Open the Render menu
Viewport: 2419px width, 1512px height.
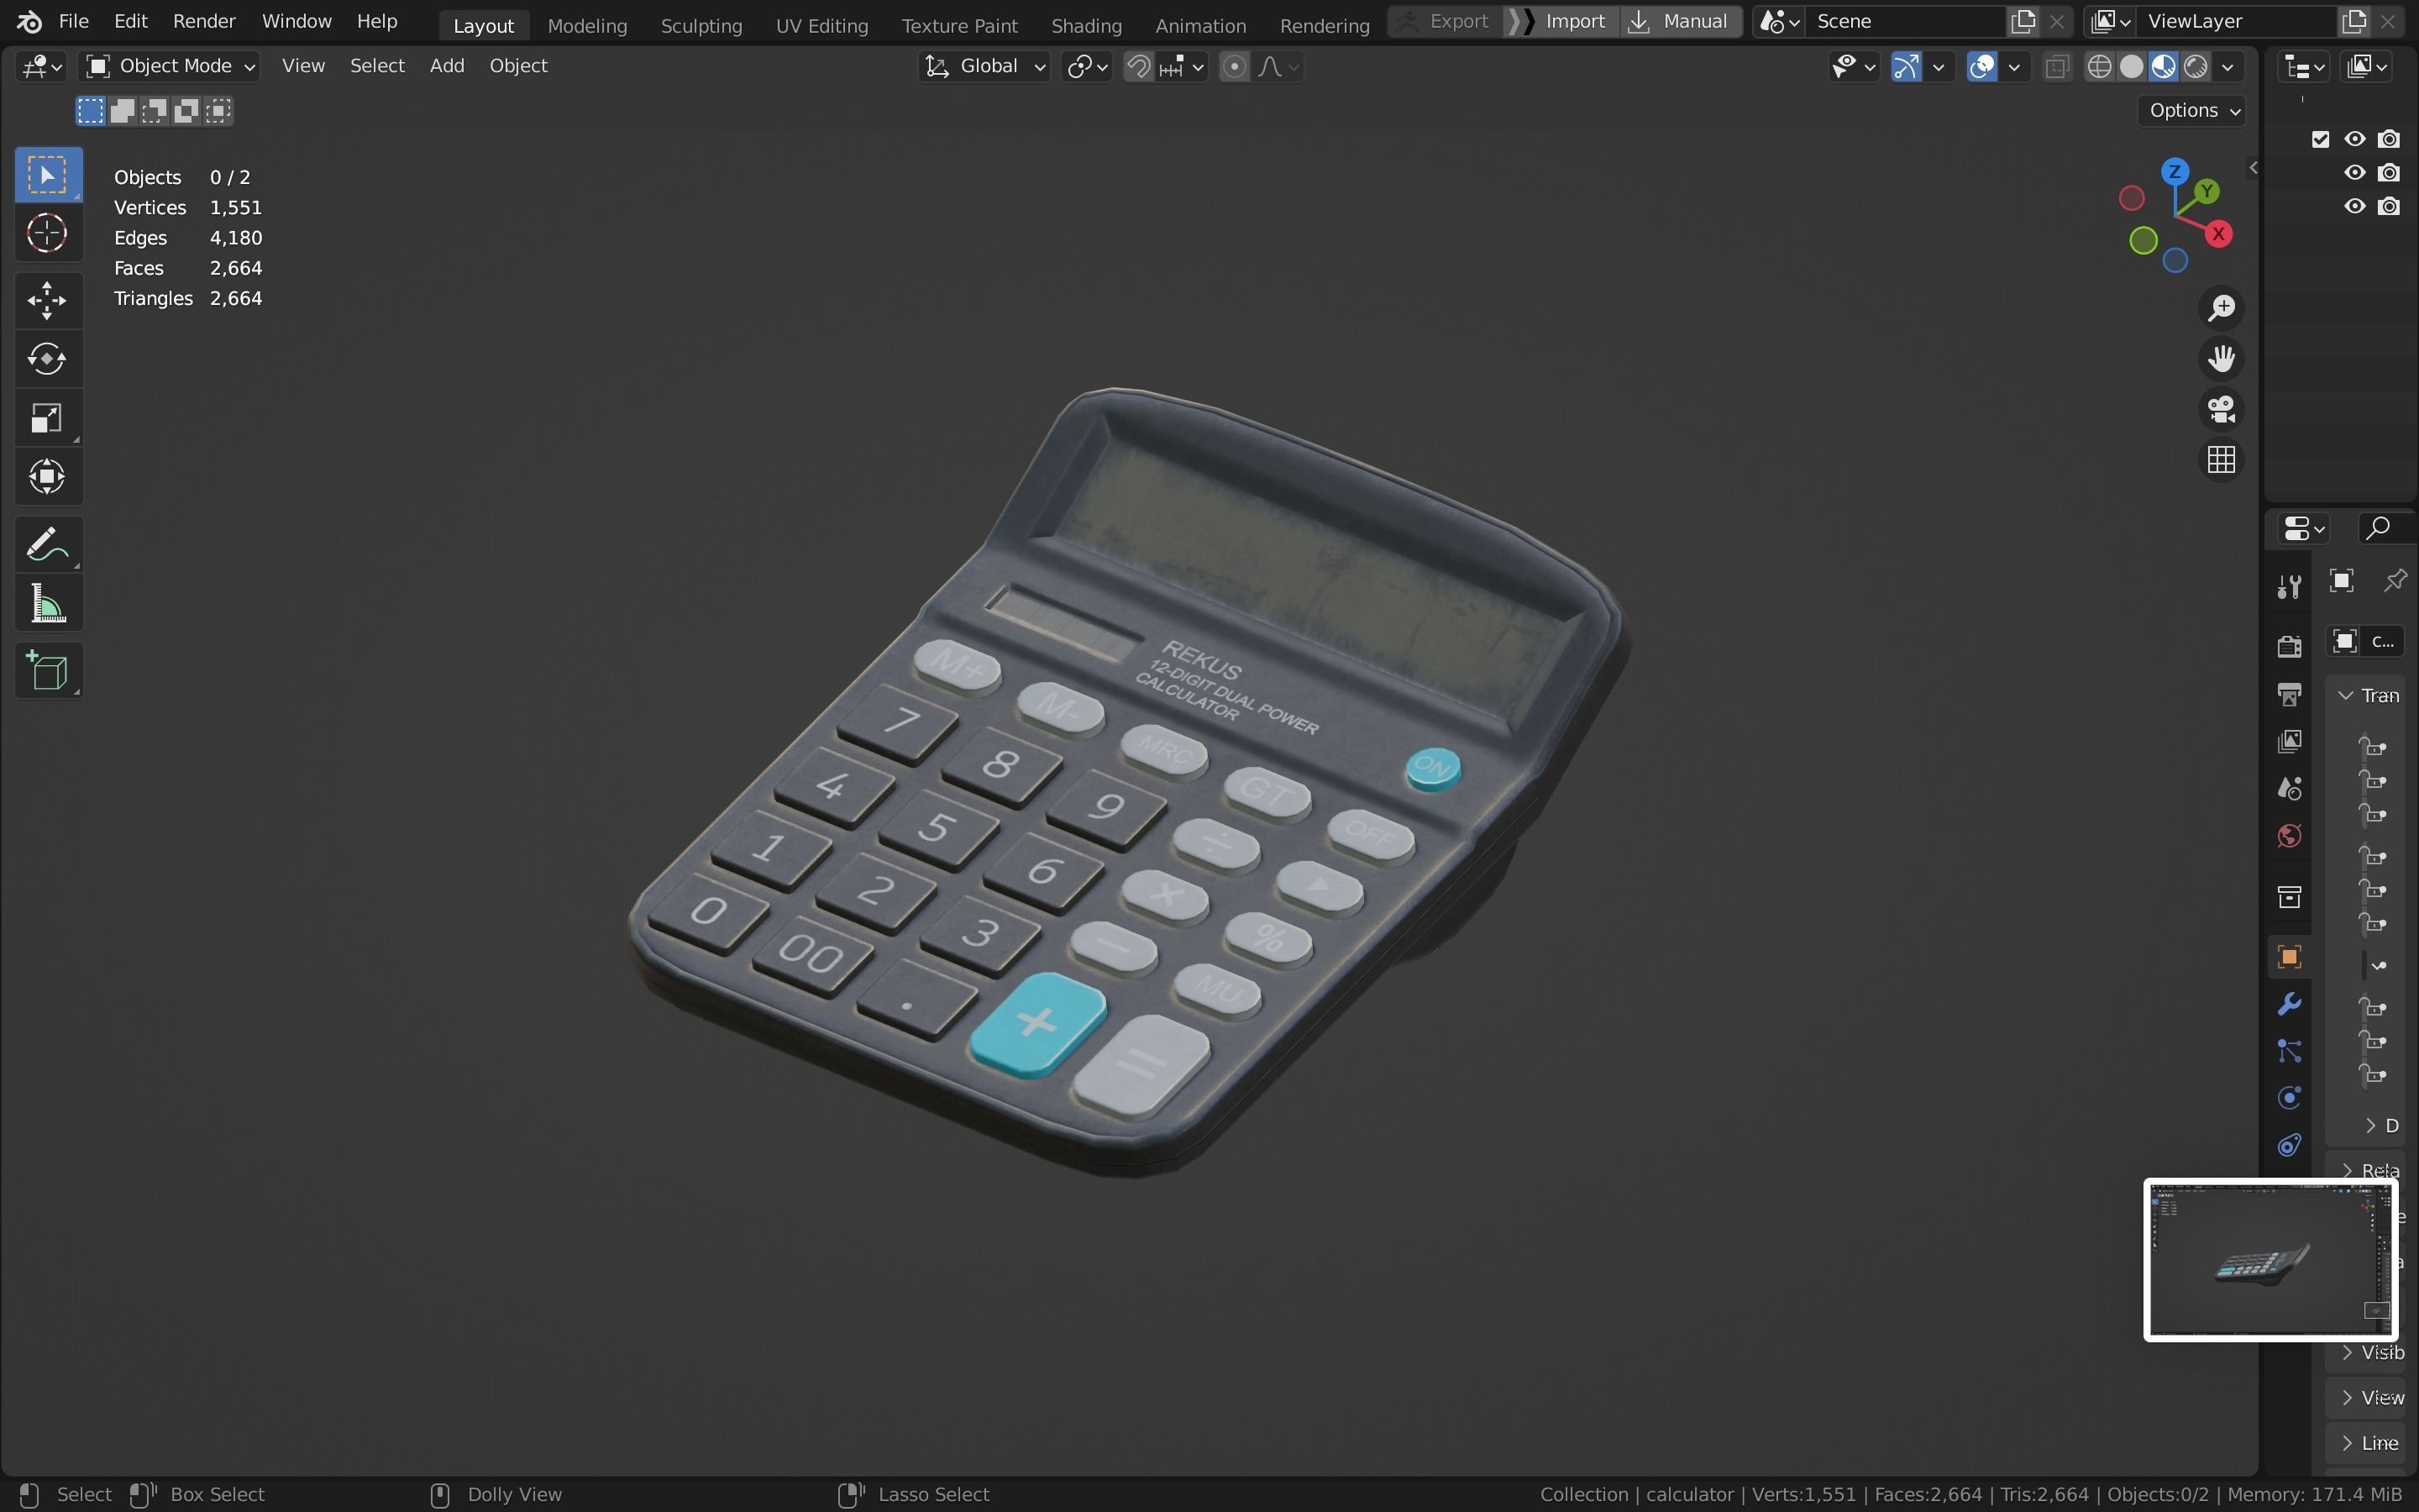204,21
